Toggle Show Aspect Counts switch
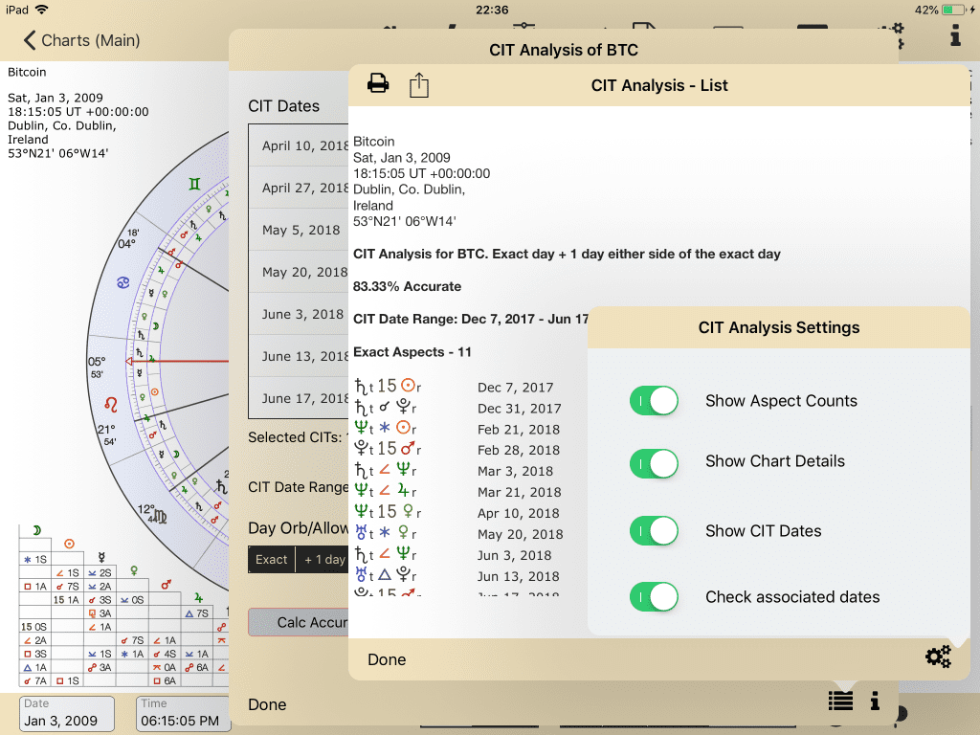The width and height of the screenshot is (980, 735). click(x=654, y=401)
